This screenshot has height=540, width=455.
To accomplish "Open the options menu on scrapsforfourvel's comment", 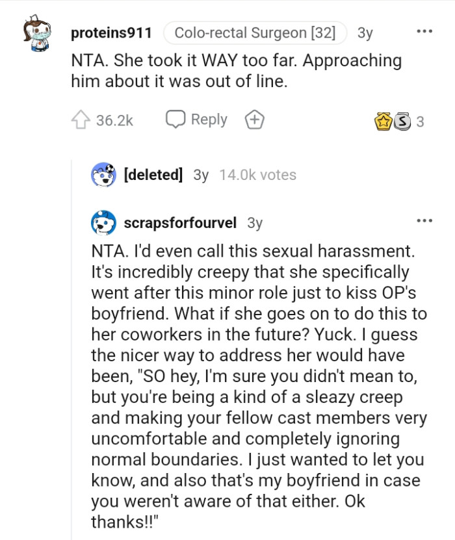I will 426,222.
